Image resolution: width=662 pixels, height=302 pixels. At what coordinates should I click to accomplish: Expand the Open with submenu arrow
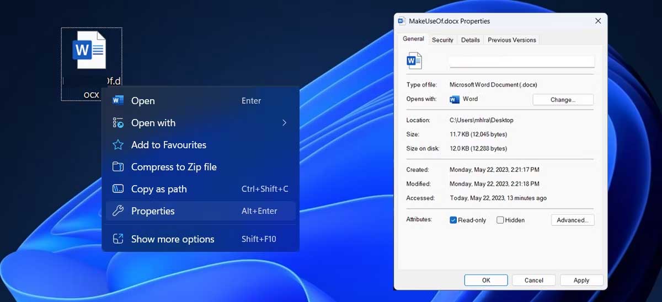coord(285,123)
